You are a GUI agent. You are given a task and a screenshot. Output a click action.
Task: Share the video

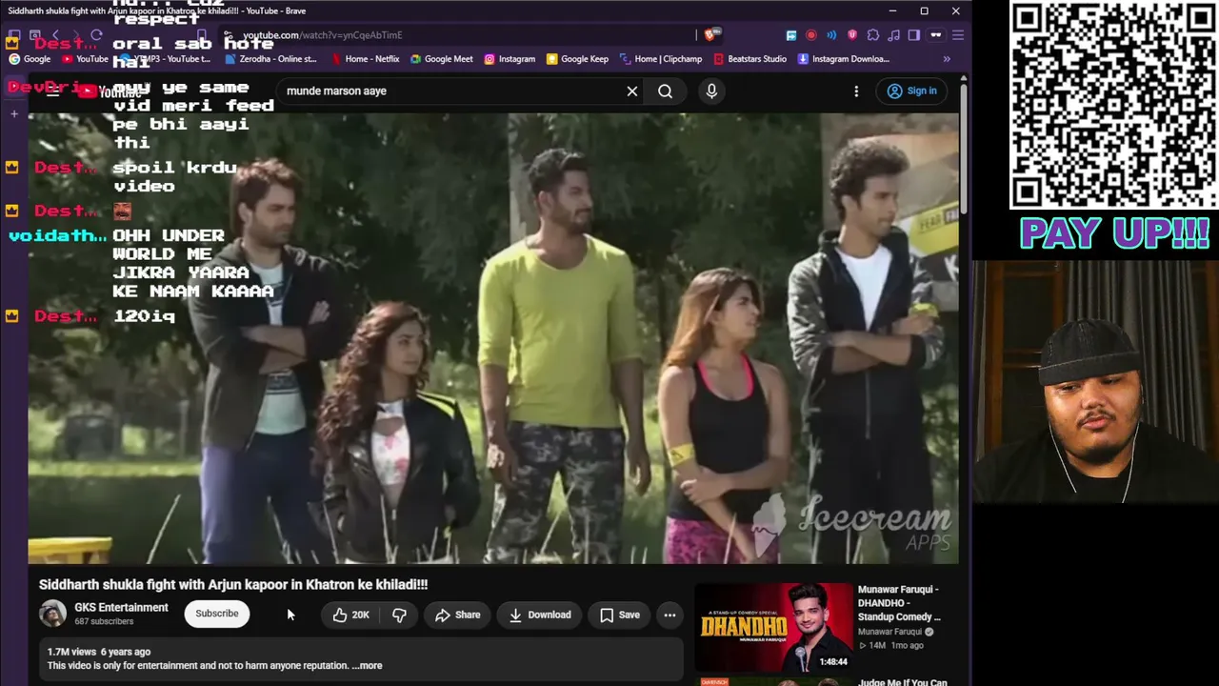point(457,615)
